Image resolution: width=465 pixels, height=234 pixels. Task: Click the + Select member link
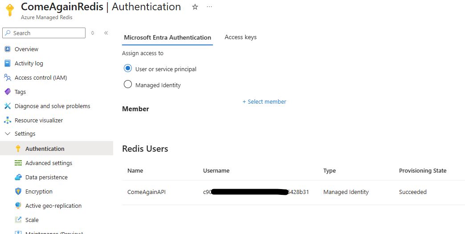click(264, 101)
